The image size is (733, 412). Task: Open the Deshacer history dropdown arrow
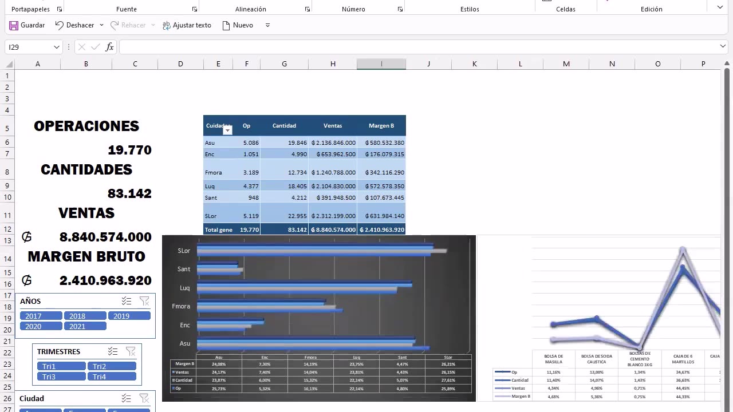coord(101,25)
